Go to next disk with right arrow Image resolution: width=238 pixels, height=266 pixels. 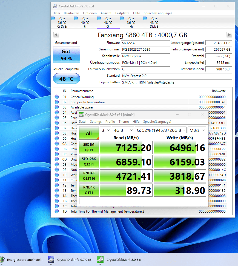coord(229,35)
